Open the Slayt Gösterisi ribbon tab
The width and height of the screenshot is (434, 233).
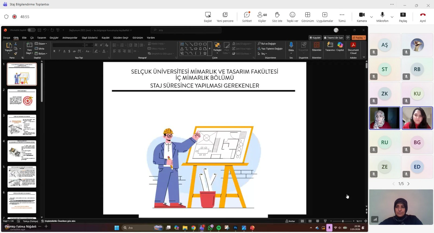(x=90, y=38)
